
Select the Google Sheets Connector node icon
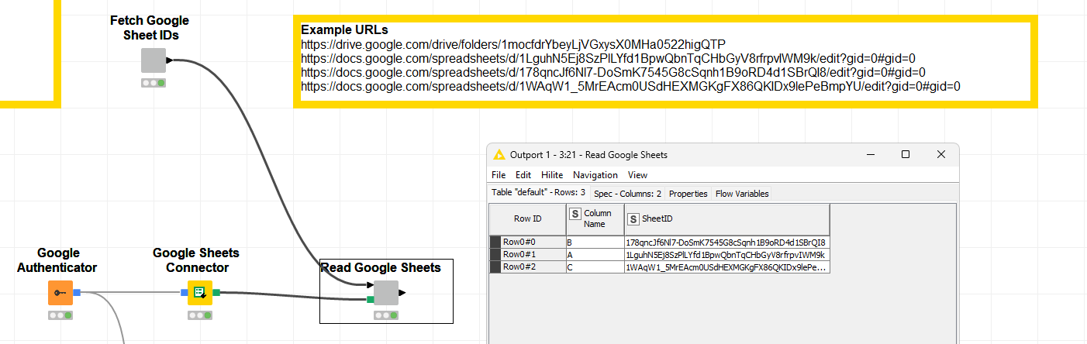click(x=199, y=293)
